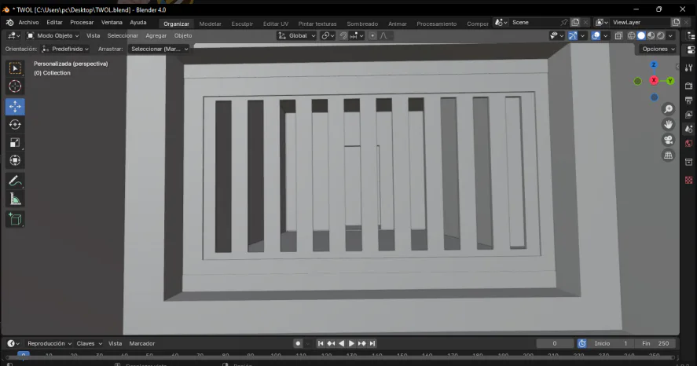697x366 pixels.
Task: Toggle preview range clock icon
Action: (x=581, y=343)
